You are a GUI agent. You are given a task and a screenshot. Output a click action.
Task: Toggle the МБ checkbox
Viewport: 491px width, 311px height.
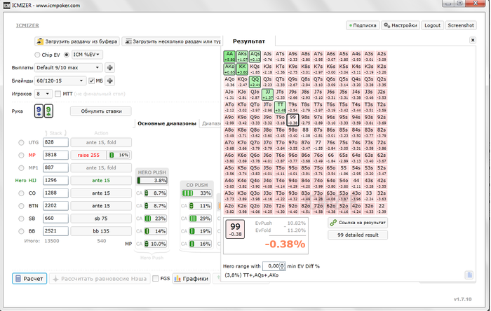click(91, 81)
